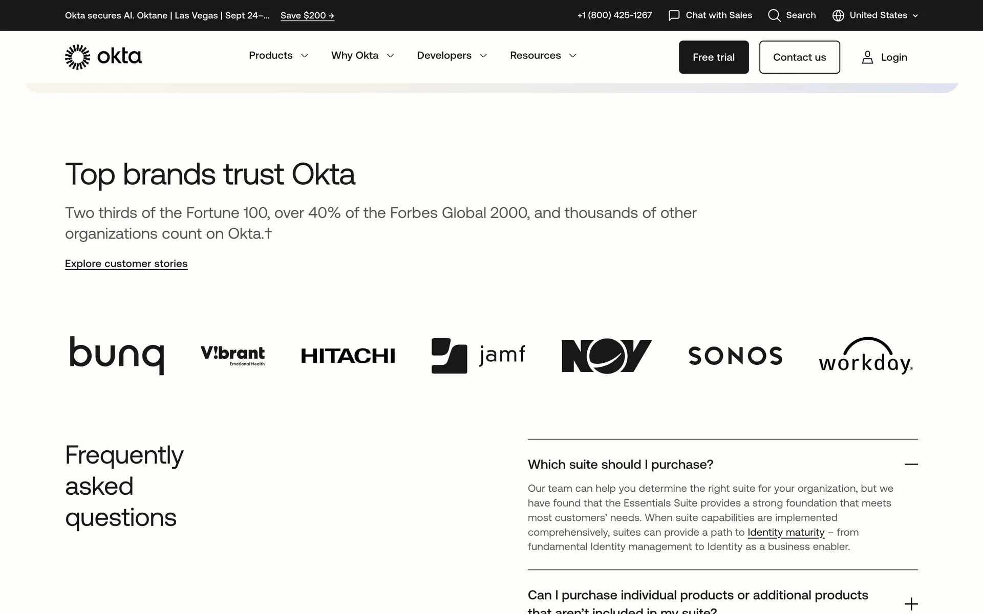Expand the Developers navigation menu
983x614 pixels.
click(452, 55)
